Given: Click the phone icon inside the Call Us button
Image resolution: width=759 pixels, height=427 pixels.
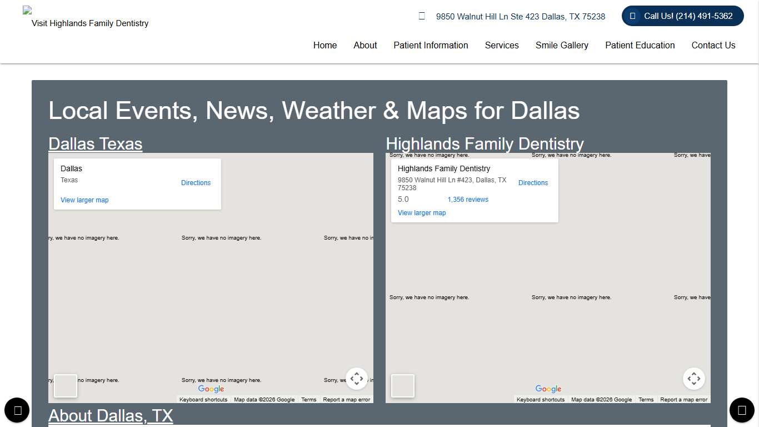Looking at the screenshot, I should click(x=632, y=16).
